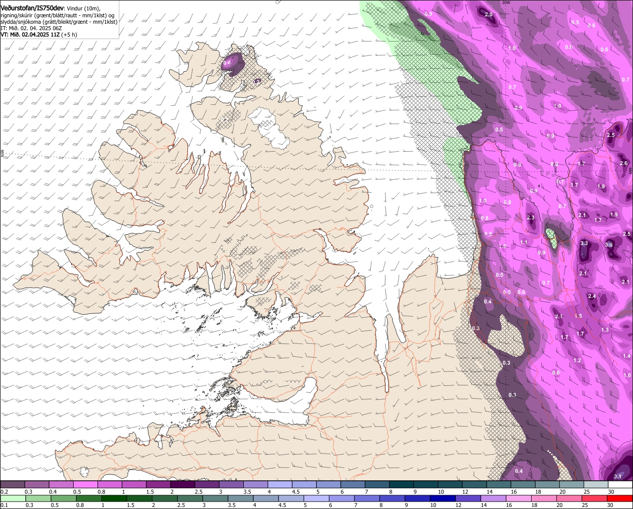Click the Veðurstofan/IS750dev title text
633x509 pixels.
32,8
